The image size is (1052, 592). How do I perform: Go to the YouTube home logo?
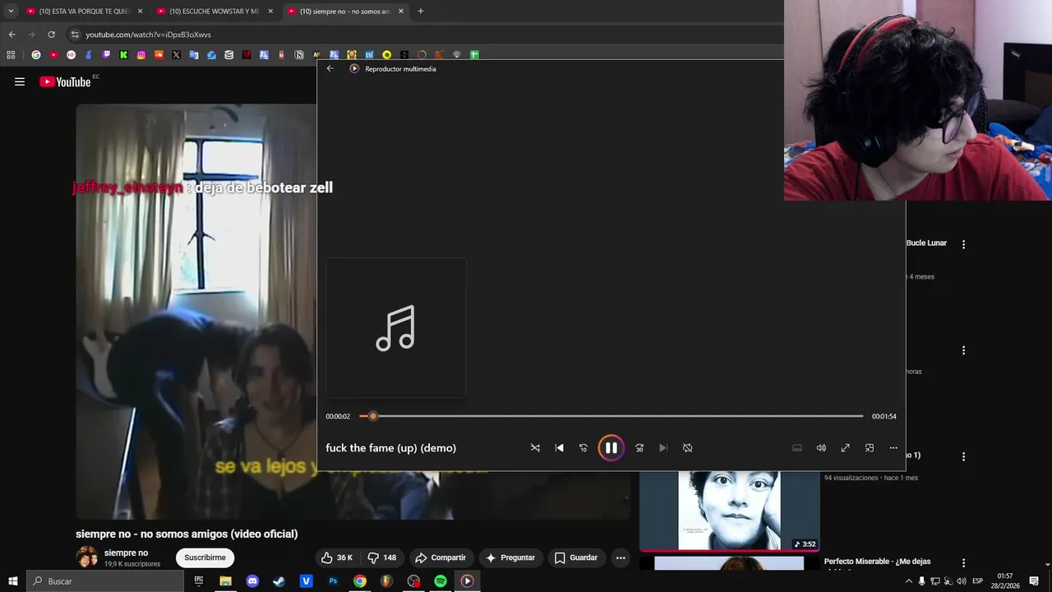65,81
